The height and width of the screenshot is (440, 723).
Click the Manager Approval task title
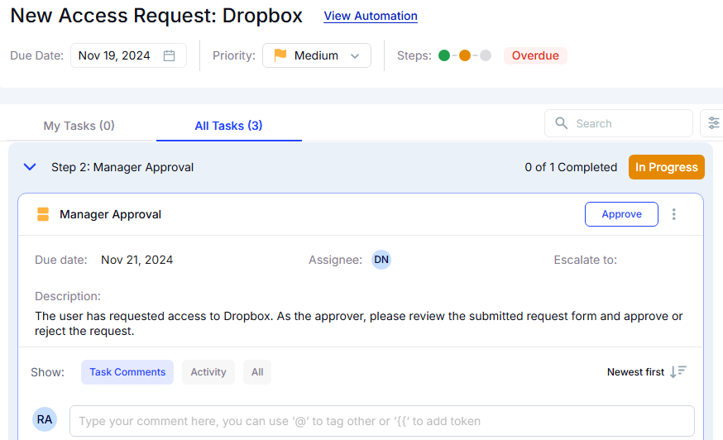(x=110, y=214)
